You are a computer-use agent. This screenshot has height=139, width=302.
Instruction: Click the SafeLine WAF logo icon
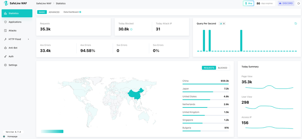click(x=6, y=3)
